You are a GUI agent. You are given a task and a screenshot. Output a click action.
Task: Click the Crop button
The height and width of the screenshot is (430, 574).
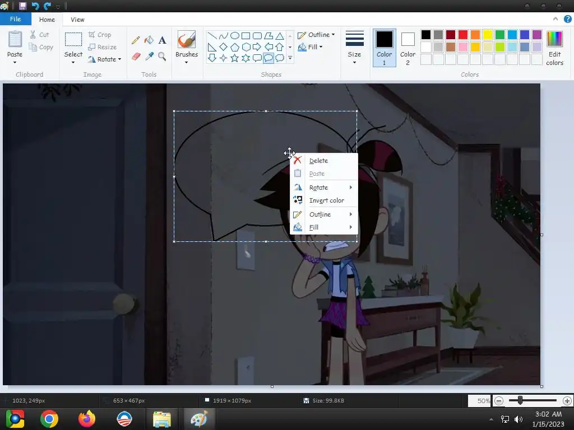(x=100, y=35)
